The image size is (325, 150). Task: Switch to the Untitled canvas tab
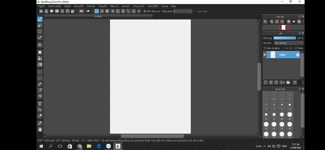pyautogui.click(x=98, y=16)
